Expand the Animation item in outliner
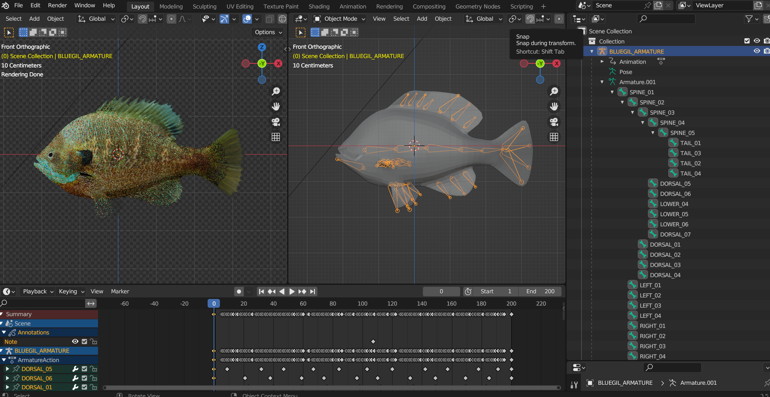The height and width of the screenshot is (397, 770). [x=602, y=62]
